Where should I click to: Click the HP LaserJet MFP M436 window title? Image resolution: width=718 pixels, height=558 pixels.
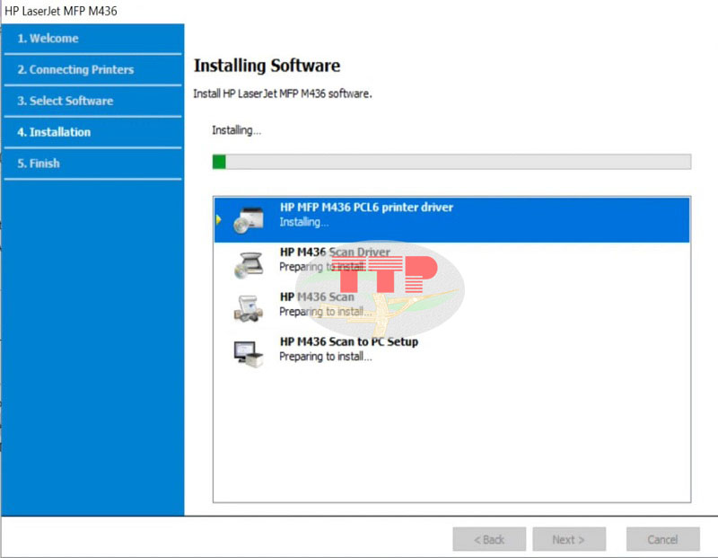point(61,11)
